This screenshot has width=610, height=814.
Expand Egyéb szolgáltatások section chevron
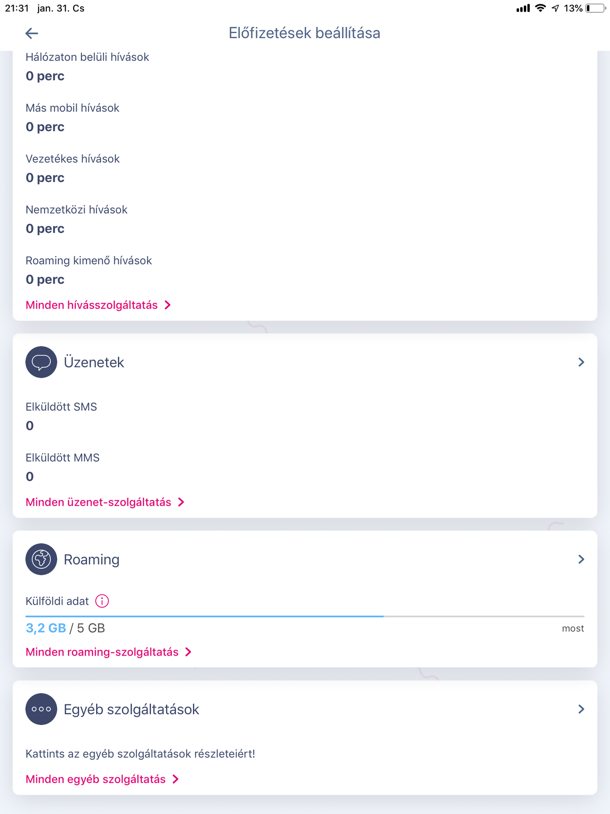[581, 709]
